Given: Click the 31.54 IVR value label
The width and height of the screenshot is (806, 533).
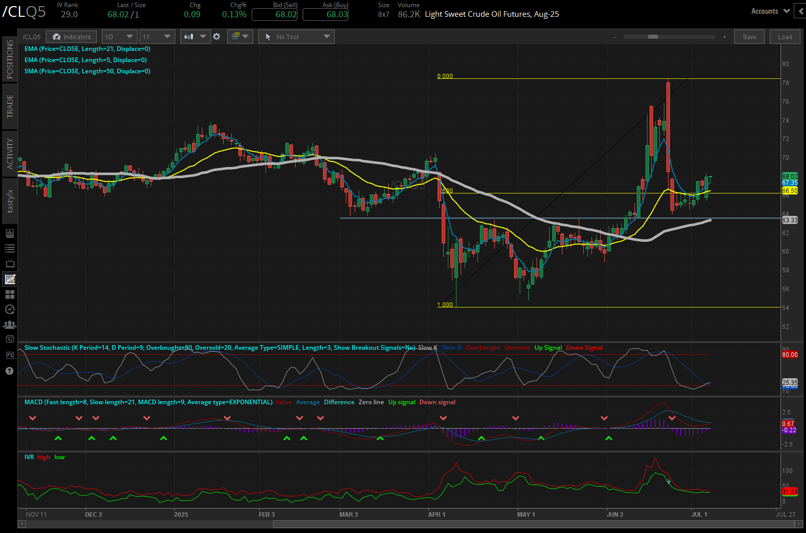Looking at the screenshot, I should (790, 492).
